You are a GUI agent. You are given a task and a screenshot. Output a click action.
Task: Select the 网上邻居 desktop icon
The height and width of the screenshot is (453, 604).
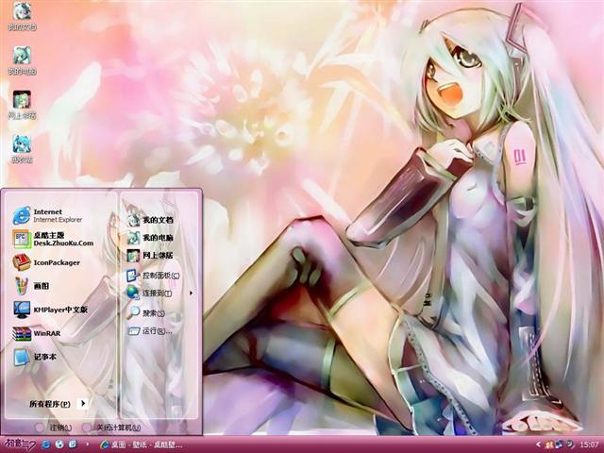pos(22,105)
